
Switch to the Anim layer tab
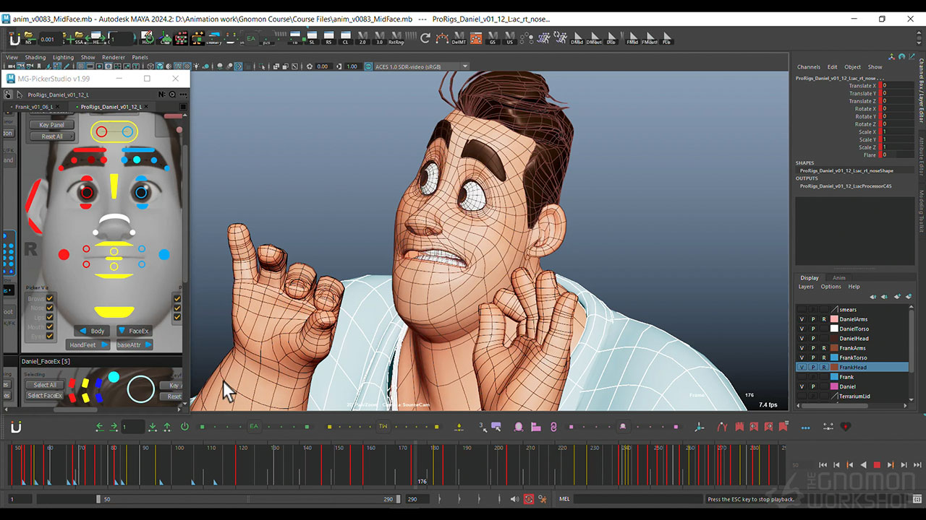[838, 277]
